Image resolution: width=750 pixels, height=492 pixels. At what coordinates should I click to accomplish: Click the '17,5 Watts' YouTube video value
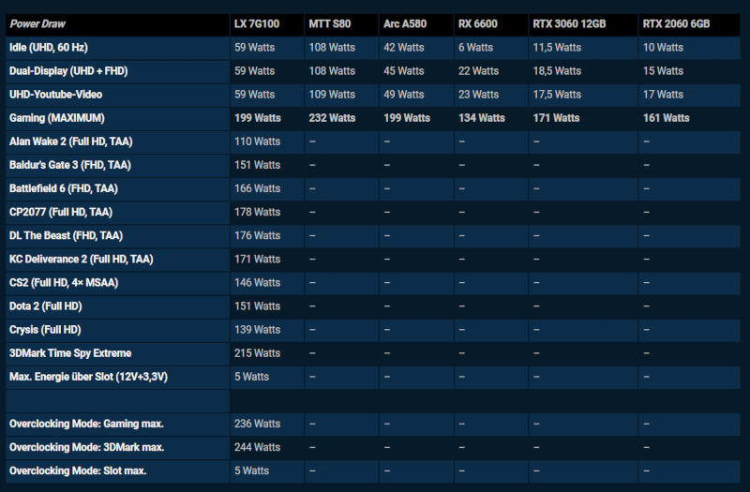click(x=557, y=95)
